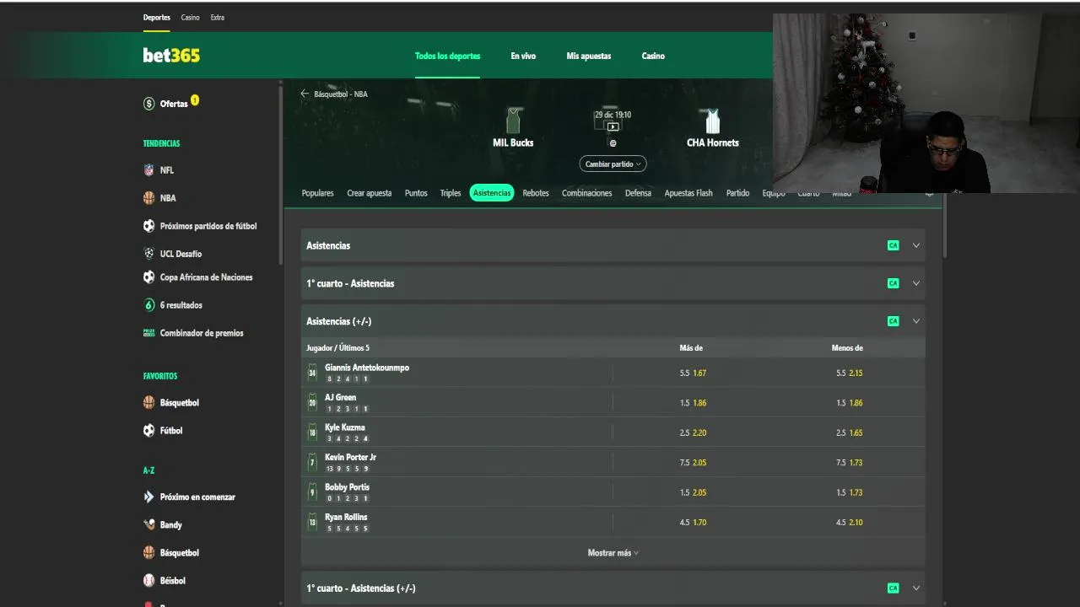This screenshot has width=1080, height=607.
Task: Click the Básquetbol - NBA breadcrumb link
Action: coord(341,94)
